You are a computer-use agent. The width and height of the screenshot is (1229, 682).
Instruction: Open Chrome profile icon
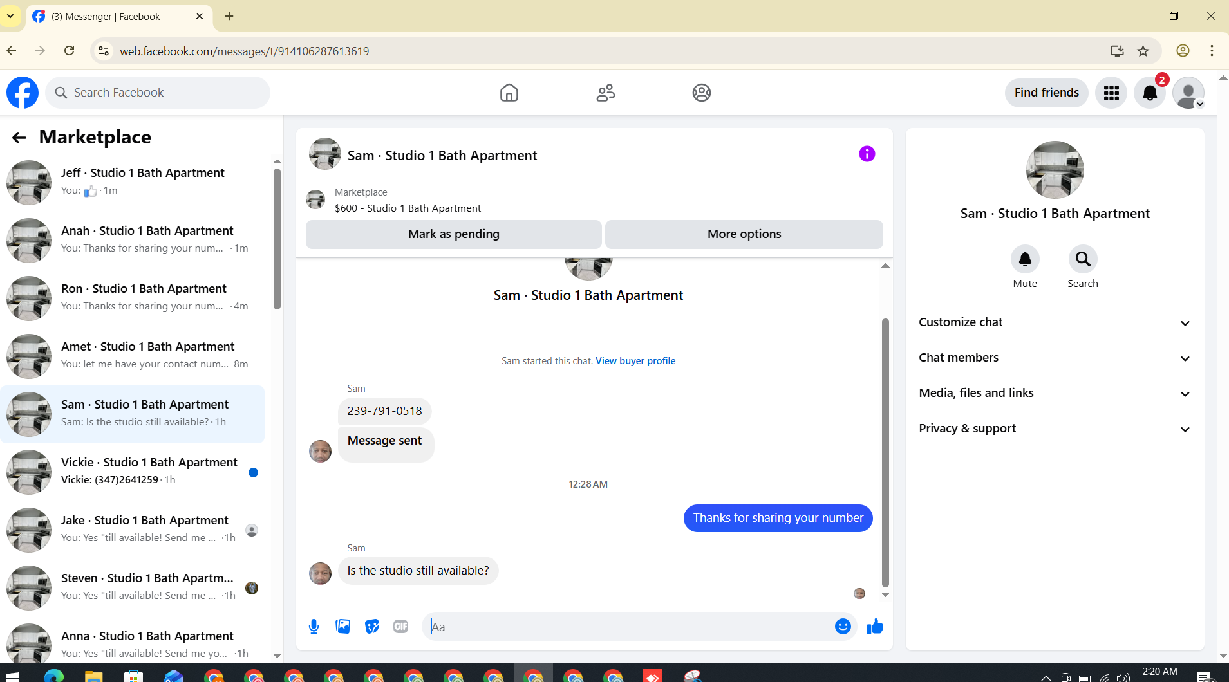coord(1183,51)
